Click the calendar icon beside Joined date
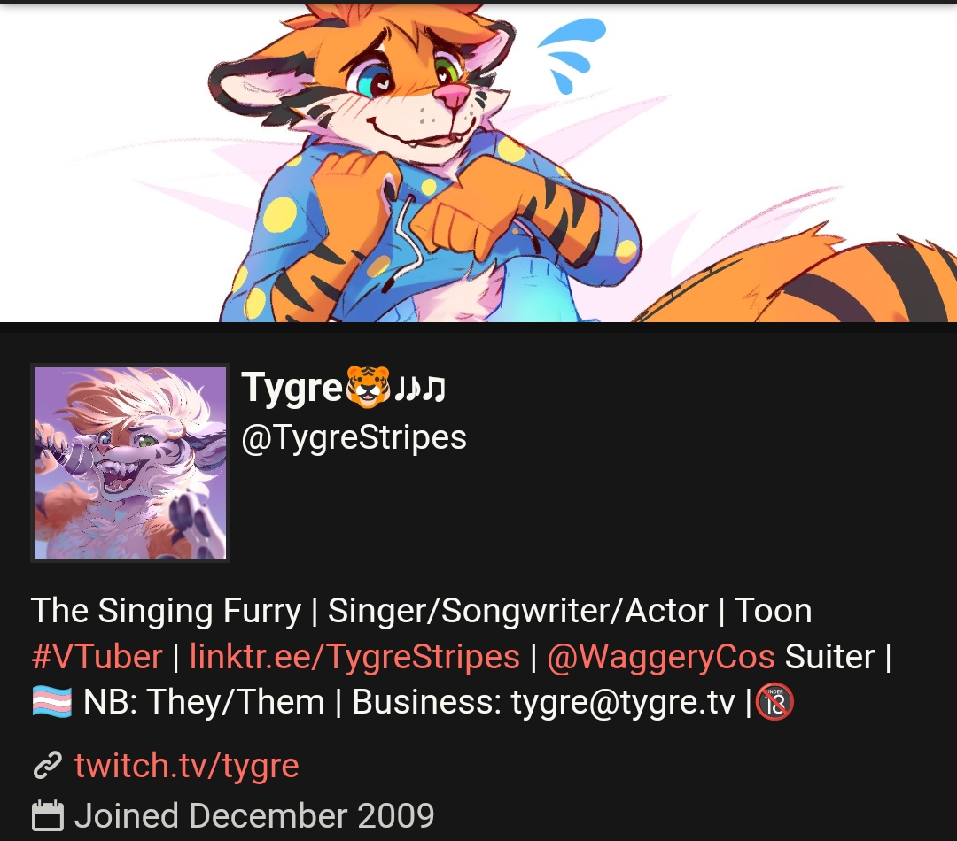This screenshot has height=841, width=957. click(48, 815)
